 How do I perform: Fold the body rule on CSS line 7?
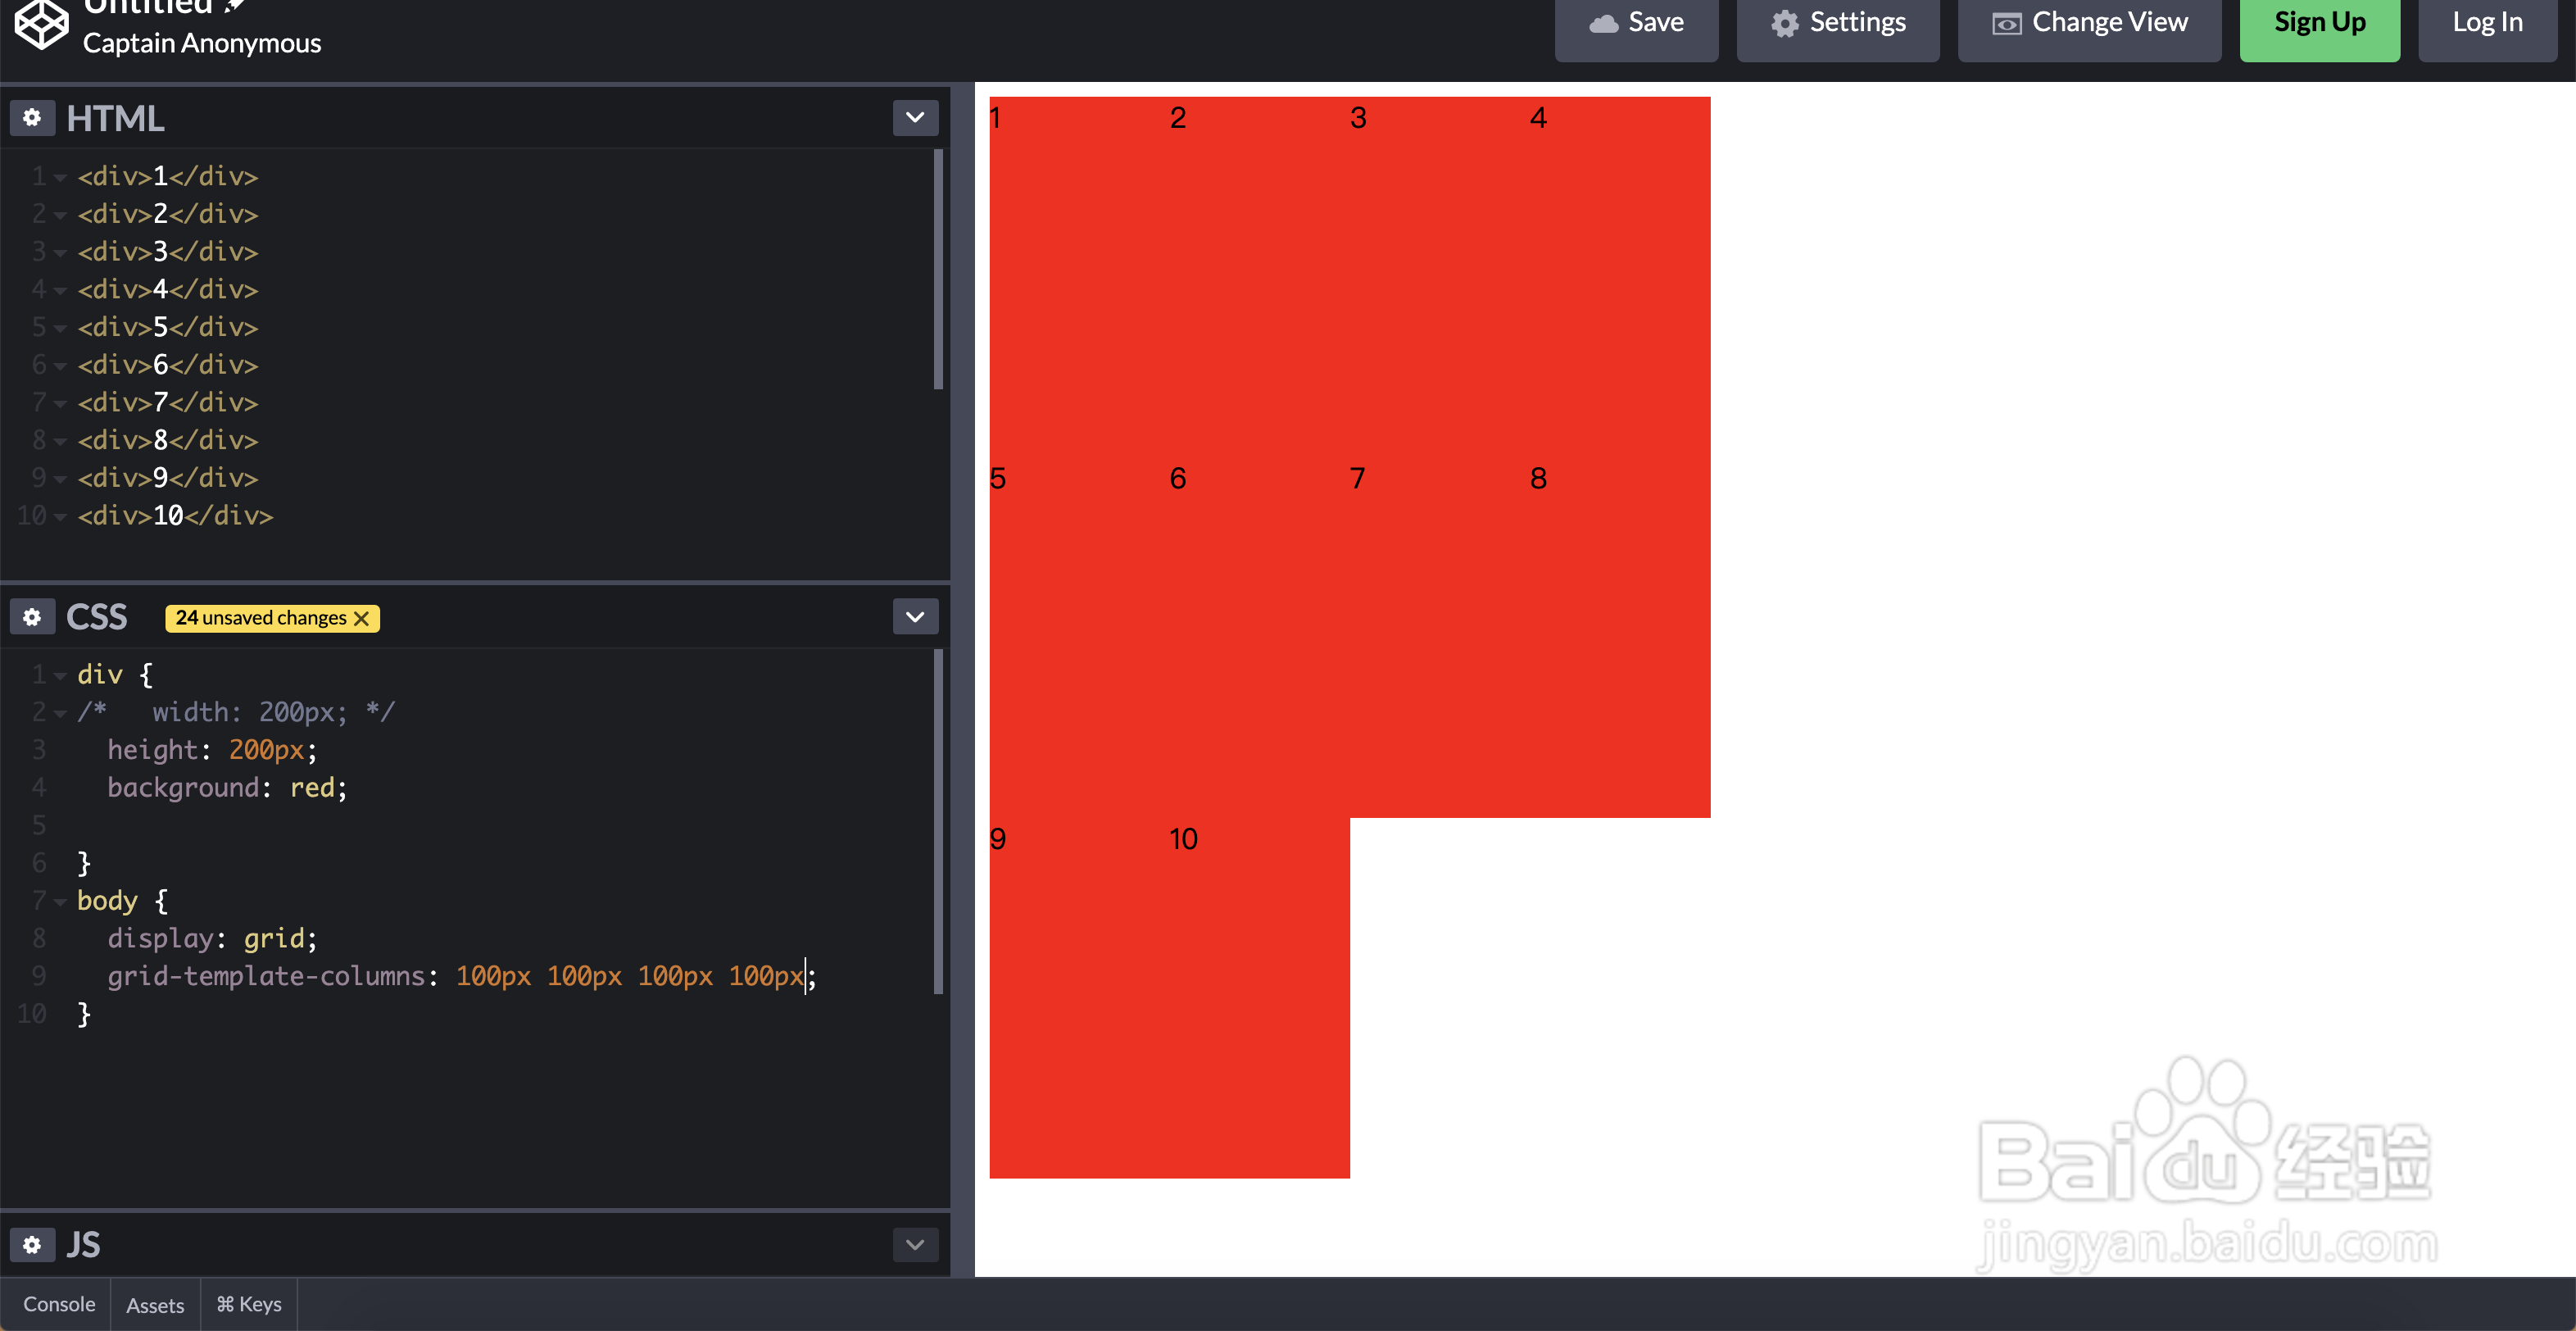(60, 902)
